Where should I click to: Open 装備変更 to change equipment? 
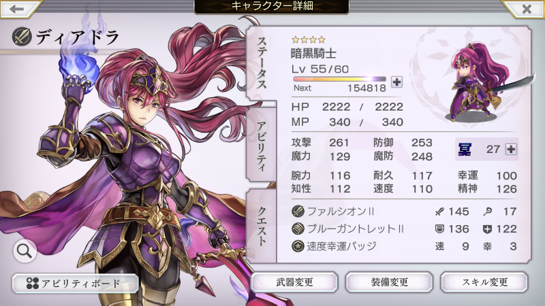click(x=389, y=282)
